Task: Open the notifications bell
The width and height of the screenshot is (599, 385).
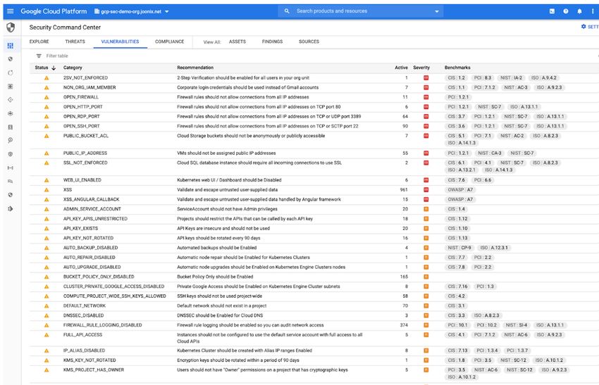Action: coord(579,11)
